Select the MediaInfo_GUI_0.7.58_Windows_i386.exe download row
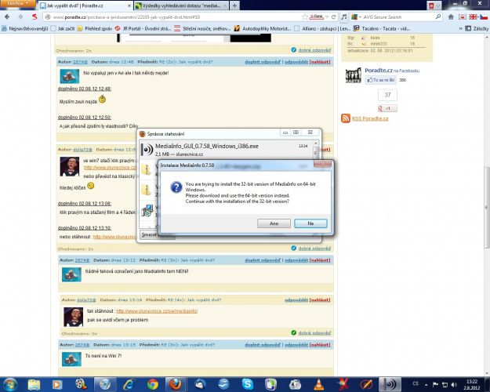490x392 pixels. [x=226, y=150]
